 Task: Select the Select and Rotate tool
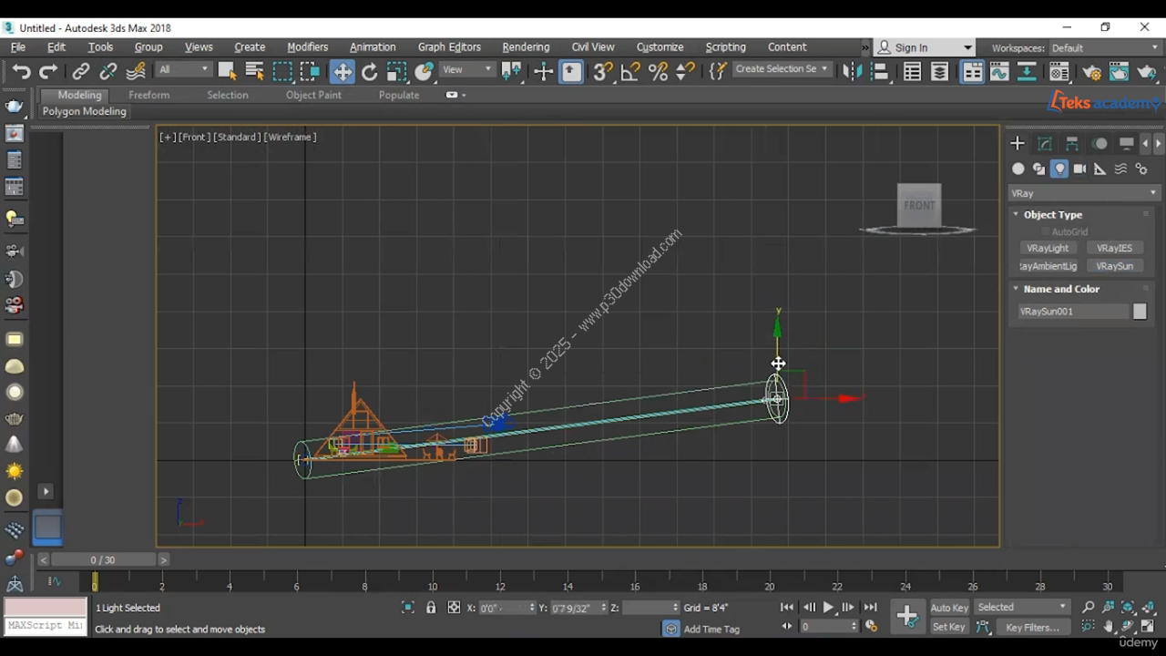(369, 72)
